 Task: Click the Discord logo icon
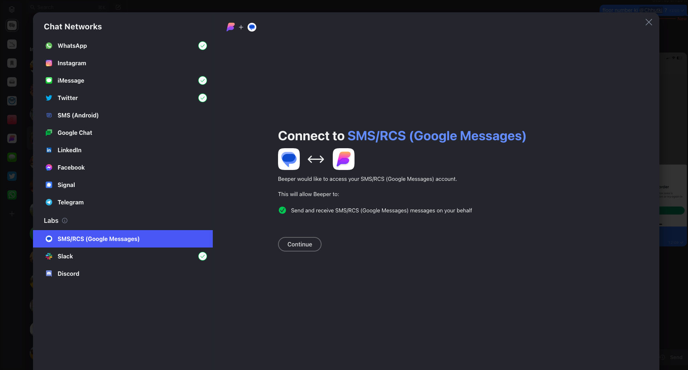pyautogui.click(x=49, y=274)
